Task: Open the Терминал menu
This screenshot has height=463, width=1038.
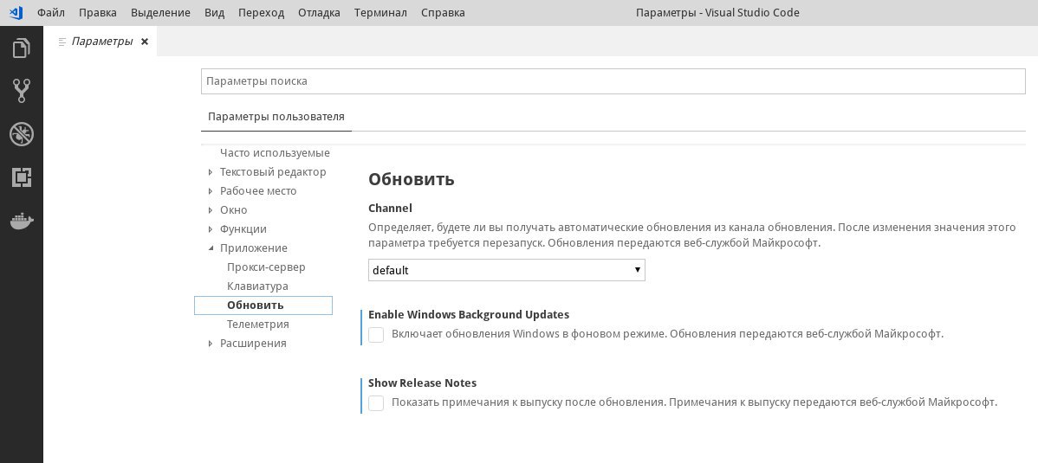Action: 380,13
